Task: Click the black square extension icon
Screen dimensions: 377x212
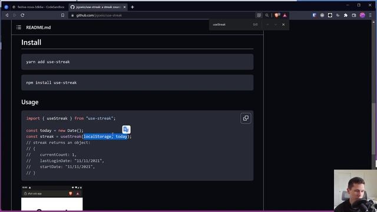Action: pos(330,15)
